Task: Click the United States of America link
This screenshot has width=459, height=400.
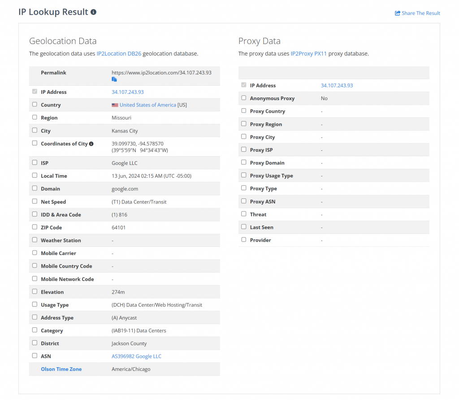Action: [x=147, y=105]
